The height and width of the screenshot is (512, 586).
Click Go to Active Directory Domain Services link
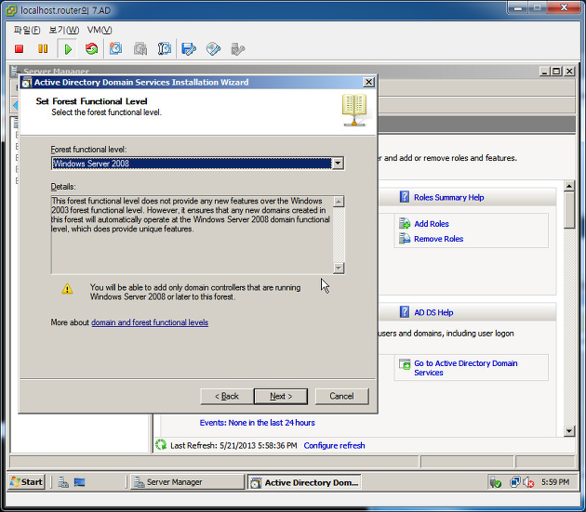click(466, 368)
